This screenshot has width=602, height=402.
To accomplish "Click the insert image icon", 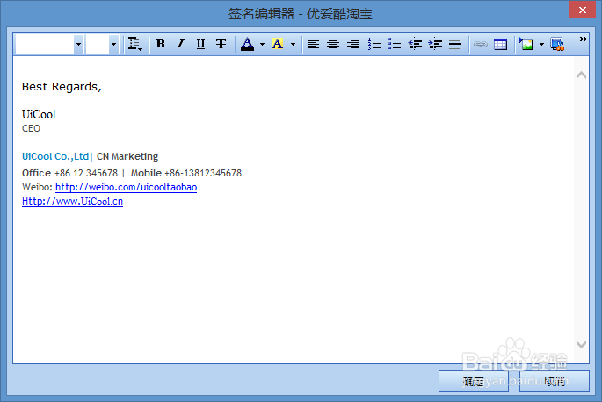I will pyautogui.click(x=526, y=44).
